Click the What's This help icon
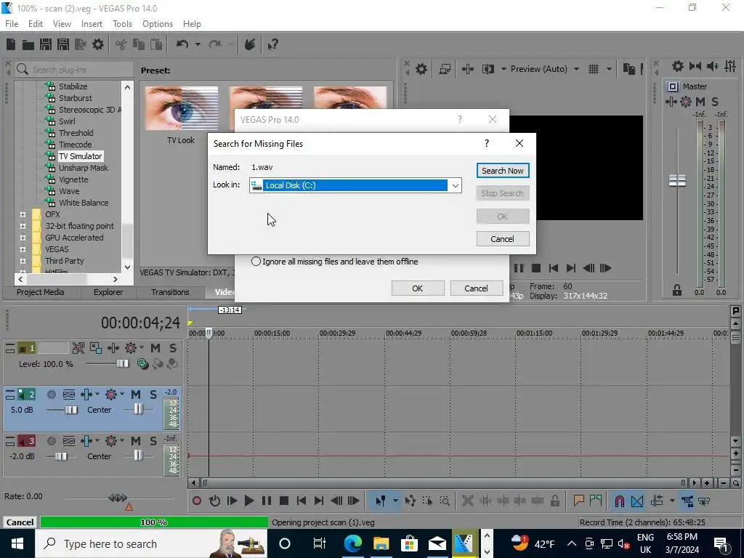744x558 pixels. 272,44
